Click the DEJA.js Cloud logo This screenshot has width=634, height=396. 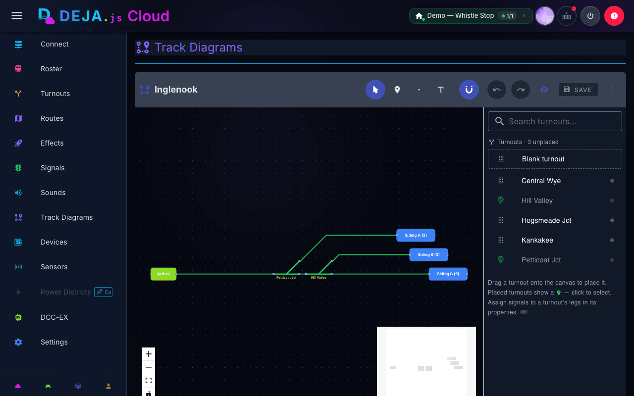pos(104,16)
